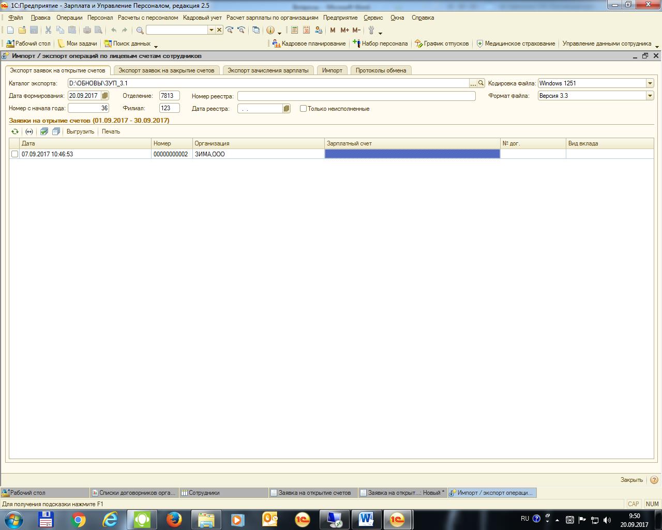Open Internet Explorer from the taskbar

pos(110,519)
